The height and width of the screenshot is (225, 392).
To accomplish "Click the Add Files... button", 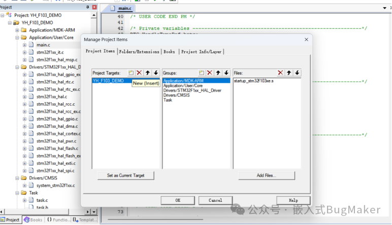I will pyautogui.click(x=267, y=175).
